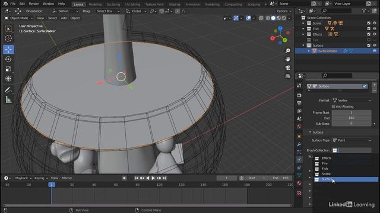The height and width of the screenshot is (213, 380).
Task: Open the Output properties tab
Action: [299, 103]
